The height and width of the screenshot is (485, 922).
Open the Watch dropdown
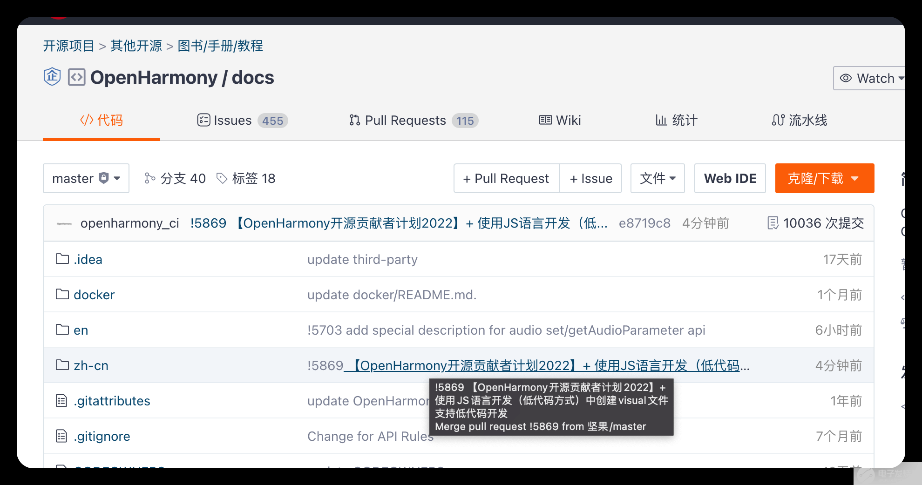pyautogui.click(x=869, y=78)
